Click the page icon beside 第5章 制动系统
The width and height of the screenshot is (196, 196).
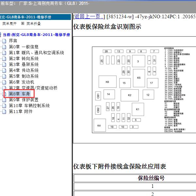[4, 76]
